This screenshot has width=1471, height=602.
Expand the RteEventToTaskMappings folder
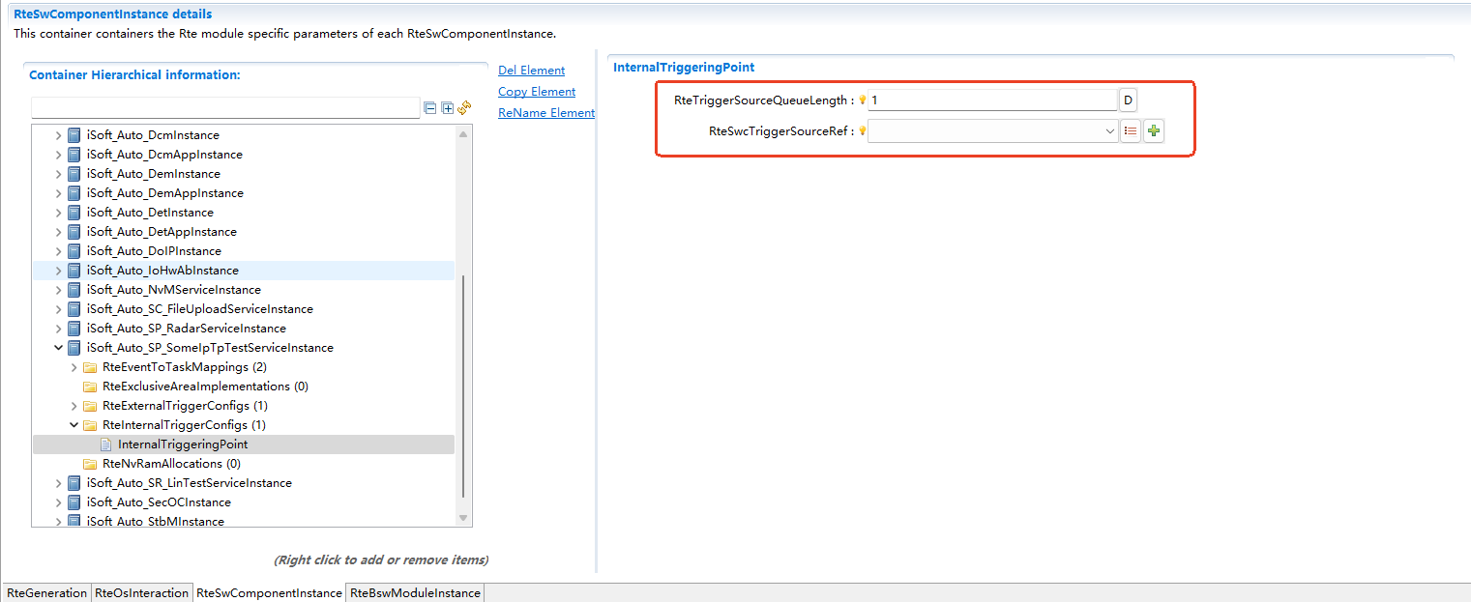pos(74,367)
